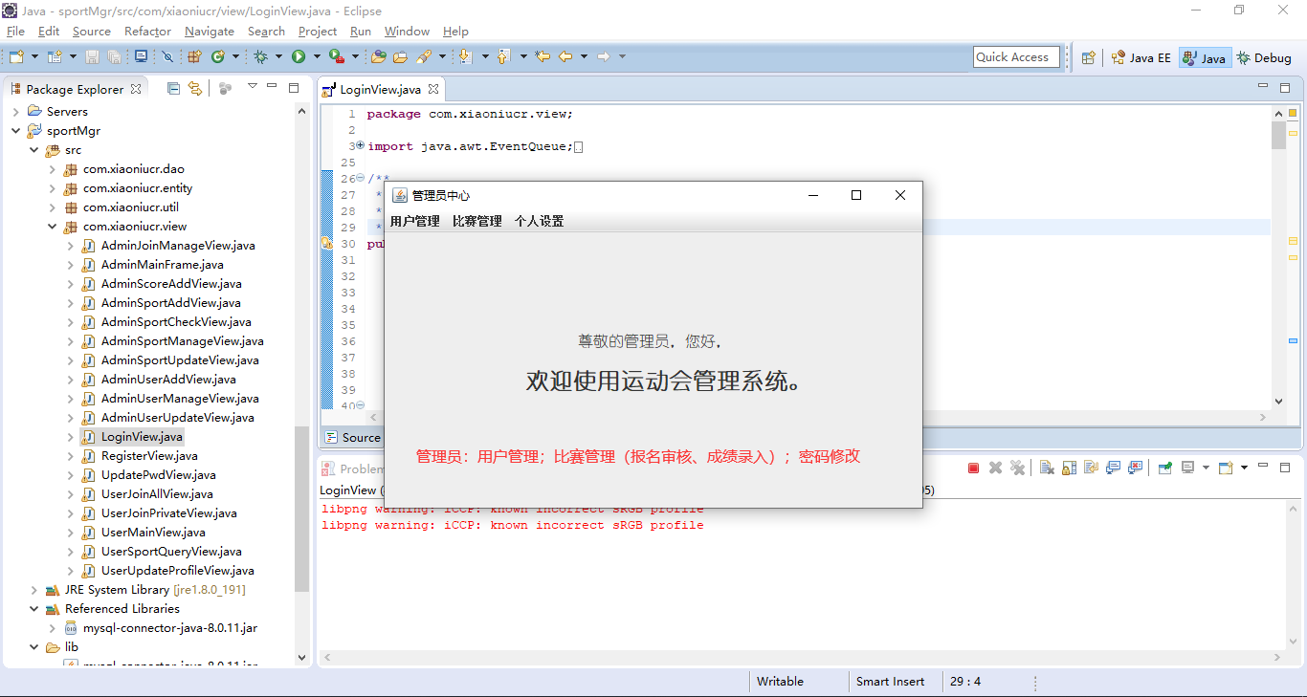
Task: Open the Project menu
Action: [318, 32]
